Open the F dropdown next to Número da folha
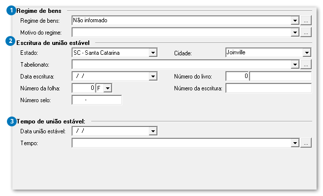The height and width of the screenshot is (196, 323). (108, 88)
